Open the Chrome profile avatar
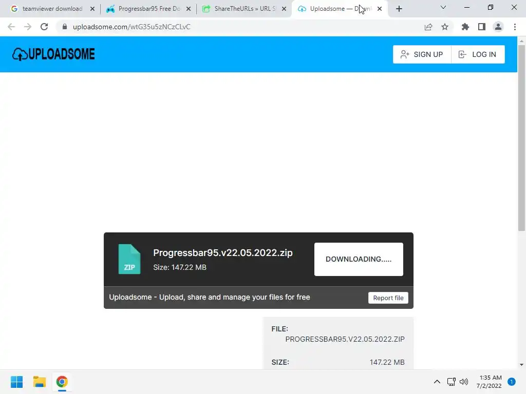526x394 pixels. [x=498, y=27]
